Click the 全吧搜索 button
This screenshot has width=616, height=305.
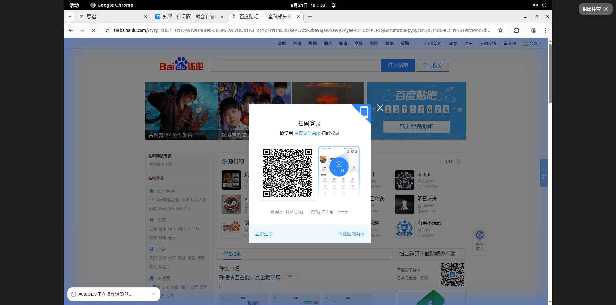pos(432,65)
